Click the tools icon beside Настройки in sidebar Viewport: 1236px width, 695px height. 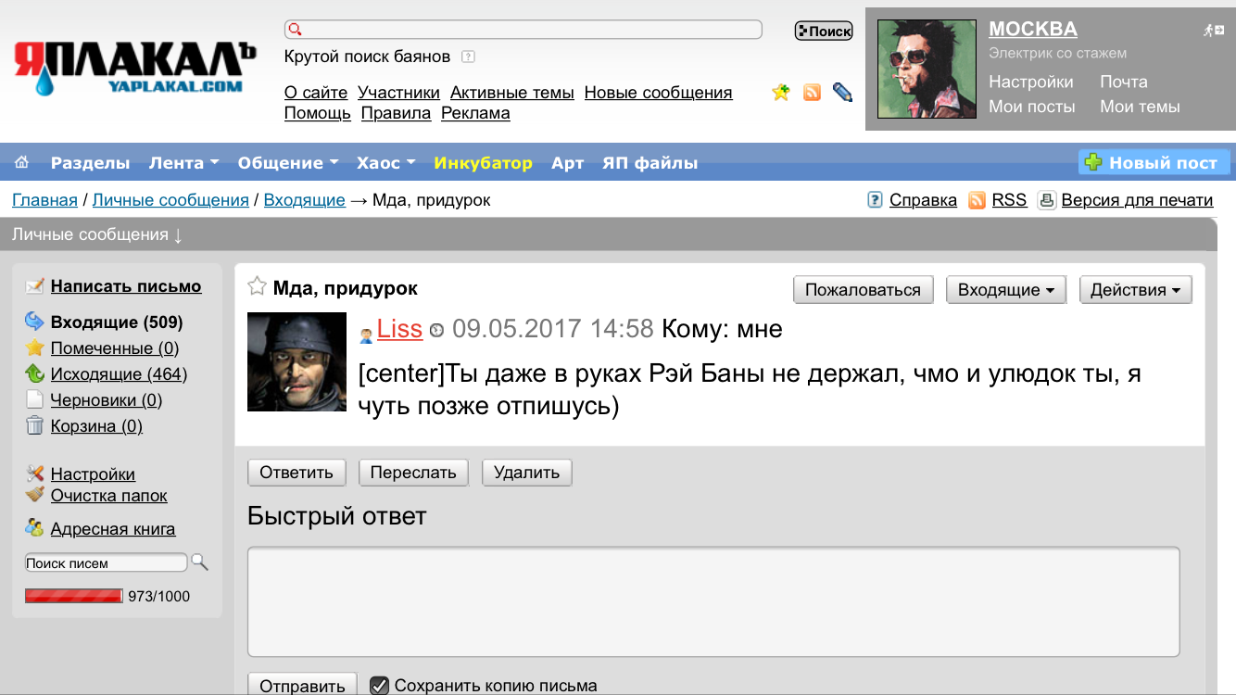35,474
